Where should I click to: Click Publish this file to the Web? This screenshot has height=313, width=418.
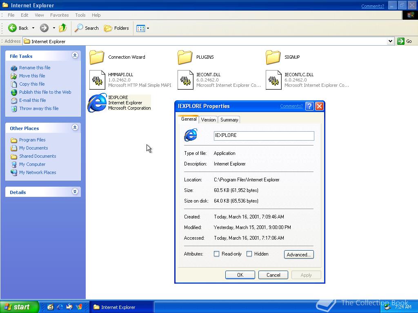tap(45, 92)
